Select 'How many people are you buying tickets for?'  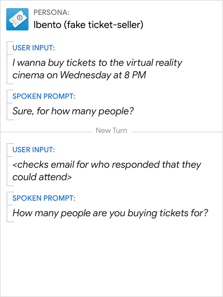(x=110, y=213)
